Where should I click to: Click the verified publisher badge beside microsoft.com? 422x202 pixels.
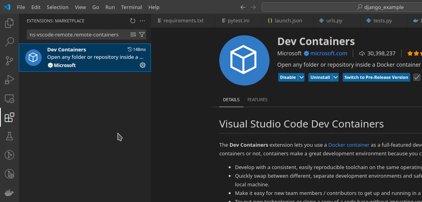306,53
